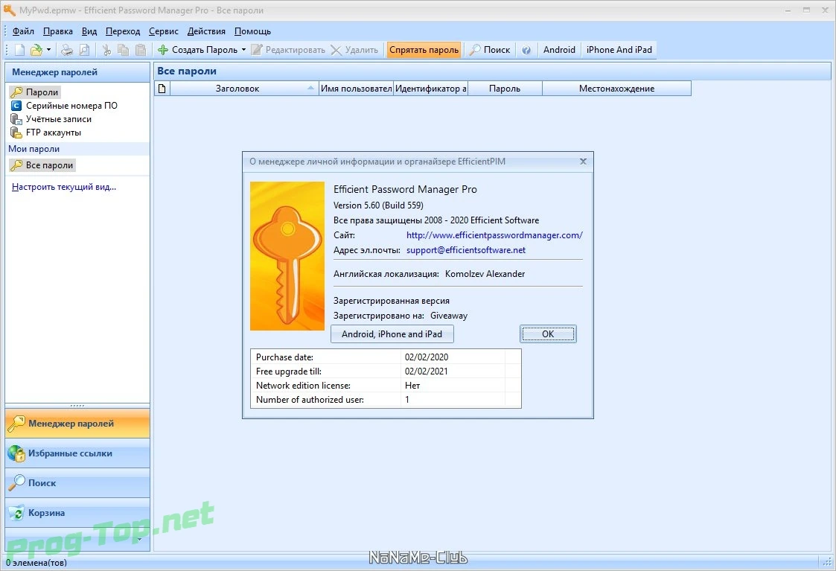Click the Мои пароли section header
The image size is (836, 571).
(77, 149)
